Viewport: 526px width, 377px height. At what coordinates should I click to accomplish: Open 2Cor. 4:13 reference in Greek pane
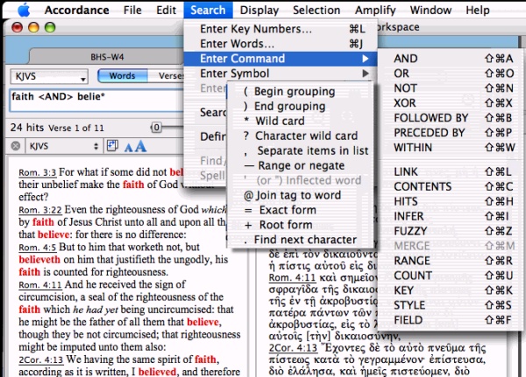(x=293, y=348)
